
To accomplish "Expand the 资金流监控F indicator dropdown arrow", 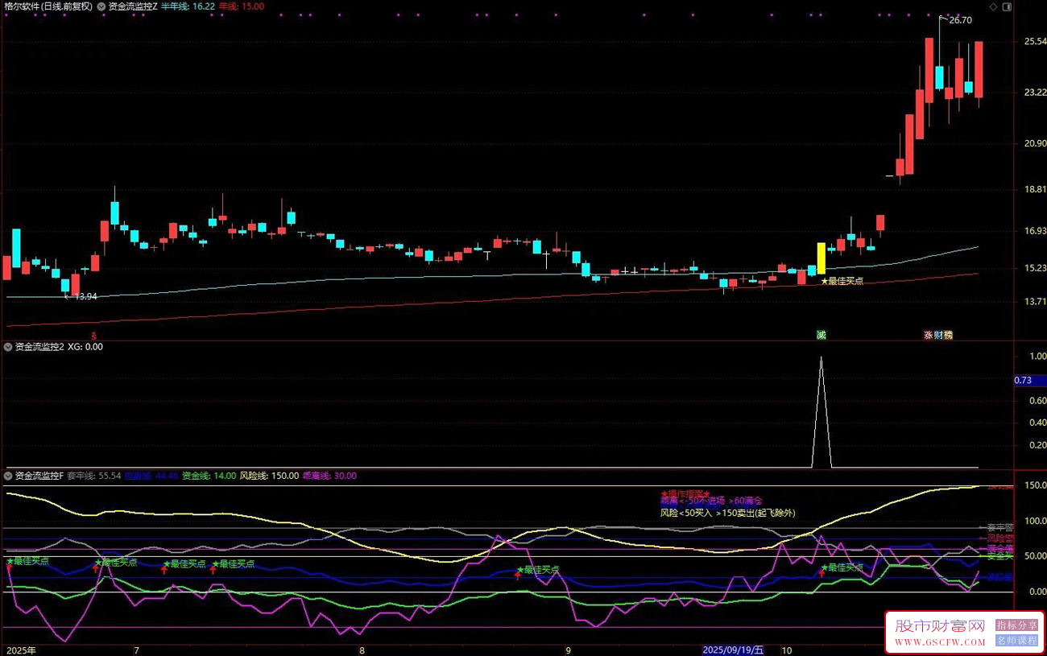I will 8,476.
